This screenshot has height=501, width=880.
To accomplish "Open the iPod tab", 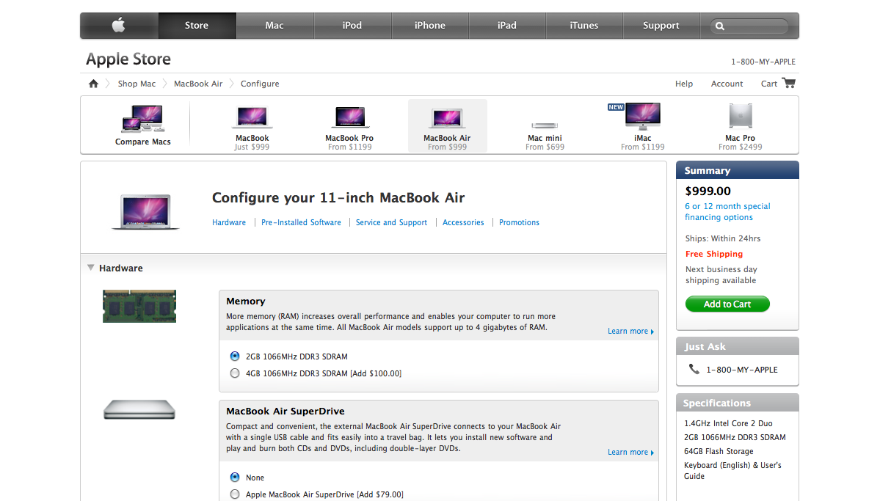I will click(352, 25).
